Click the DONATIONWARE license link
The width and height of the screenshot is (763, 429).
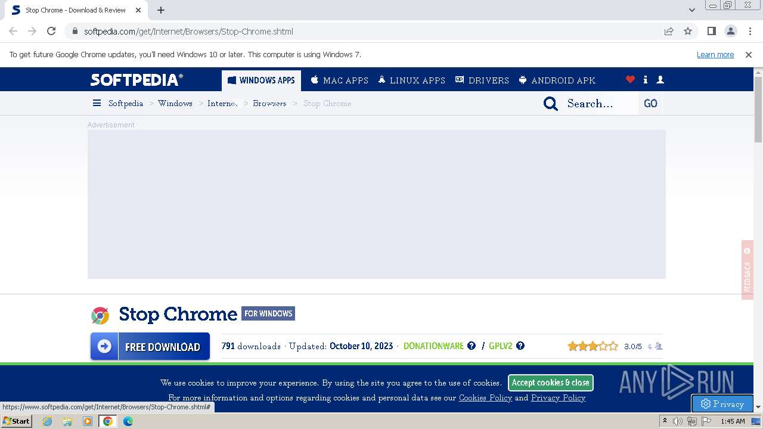point(433,346)
